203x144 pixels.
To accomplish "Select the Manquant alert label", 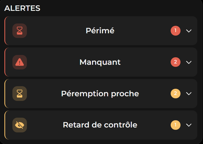I will (x=100, y=62).
